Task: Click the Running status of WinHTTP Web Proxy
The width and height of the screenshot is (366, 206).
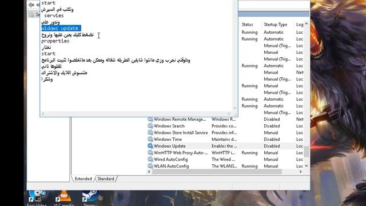Action: pyautogui.click(x=249, y=153)
